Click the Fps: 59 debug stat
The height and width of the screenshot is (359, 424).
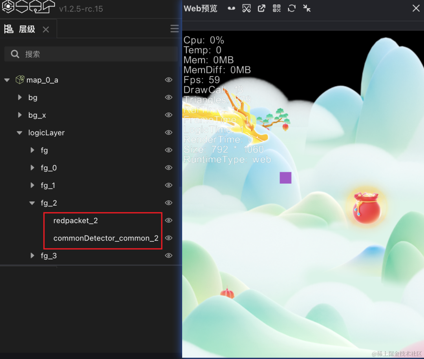tap(202, 80)
